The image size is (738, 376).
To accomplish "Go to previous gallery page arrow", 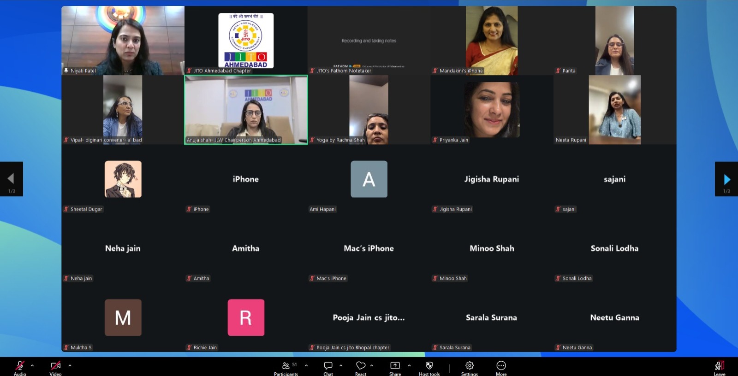I will [11, 179].
